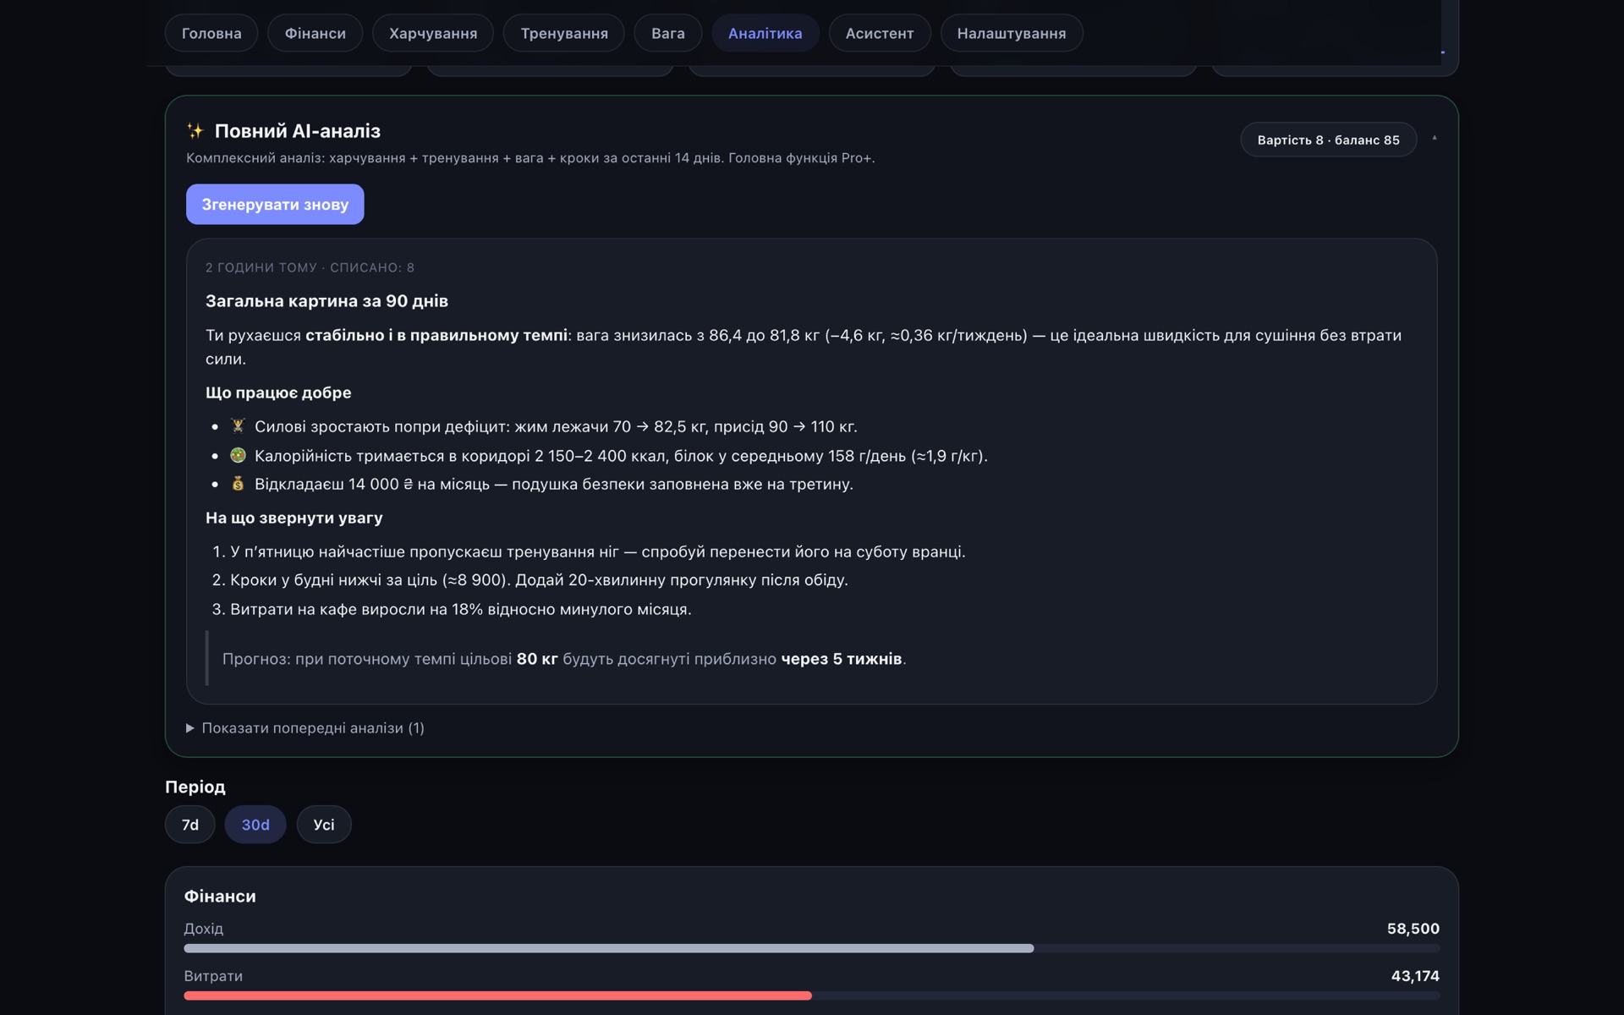Select the Усі period filter
The image size is (1624, 1015).
(324, 825)
